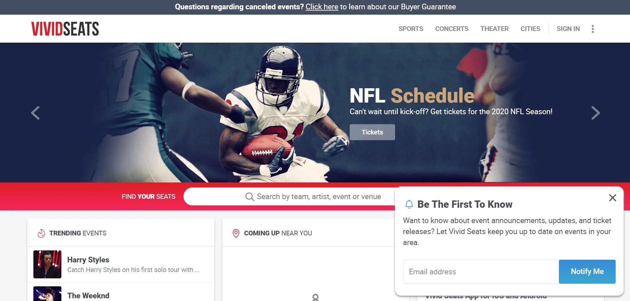Viewport: 630px width, 301px height.
Task: Click the notification bell icon
Action: [x=409, y=204]
